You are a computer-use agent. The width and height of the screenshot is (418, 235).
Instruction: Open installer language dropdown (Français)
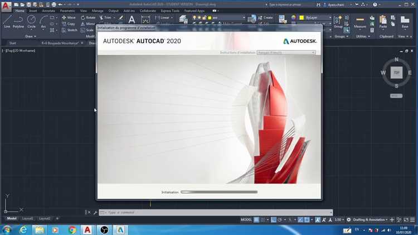point(286,52)
